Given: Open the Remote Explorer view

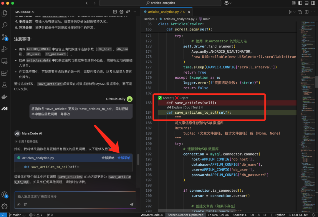Looking at the screenshot, I should [4, 61].
